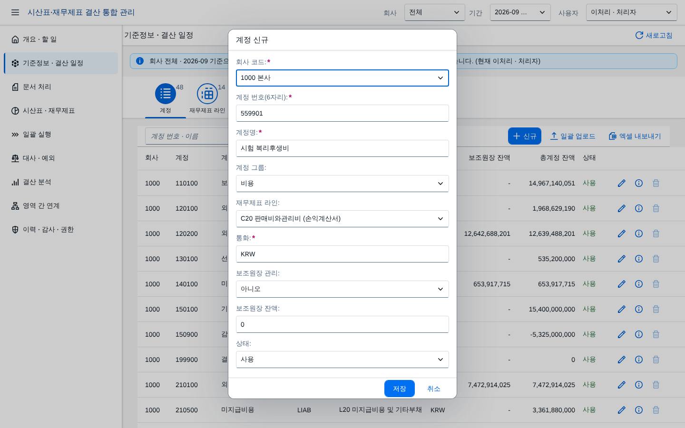
Task: Click the 새로고침 refresh button
Action: (654, 35)
